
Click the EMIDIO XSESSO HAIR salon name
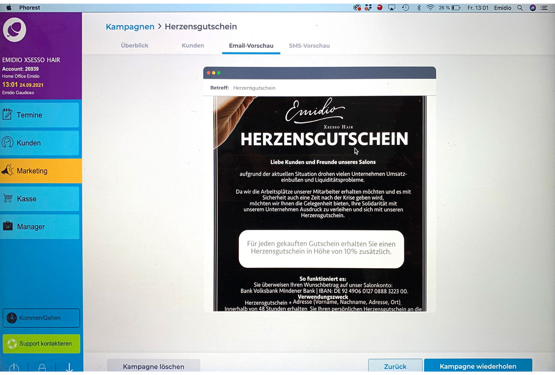point(31,60)
